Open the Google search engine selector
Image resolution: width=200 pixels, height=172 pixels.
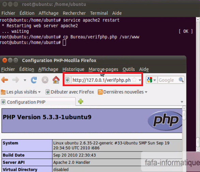pos(151,80)
